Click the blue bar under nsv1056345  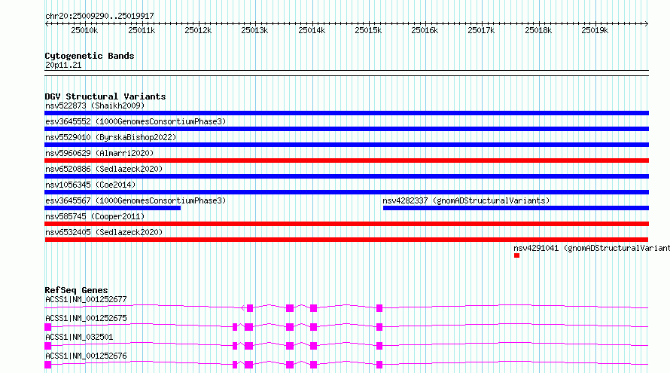(x=346, y=192)
